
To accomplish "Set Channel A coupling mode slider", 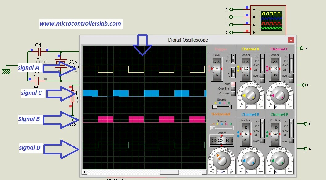I will click(x=262, y=63).
